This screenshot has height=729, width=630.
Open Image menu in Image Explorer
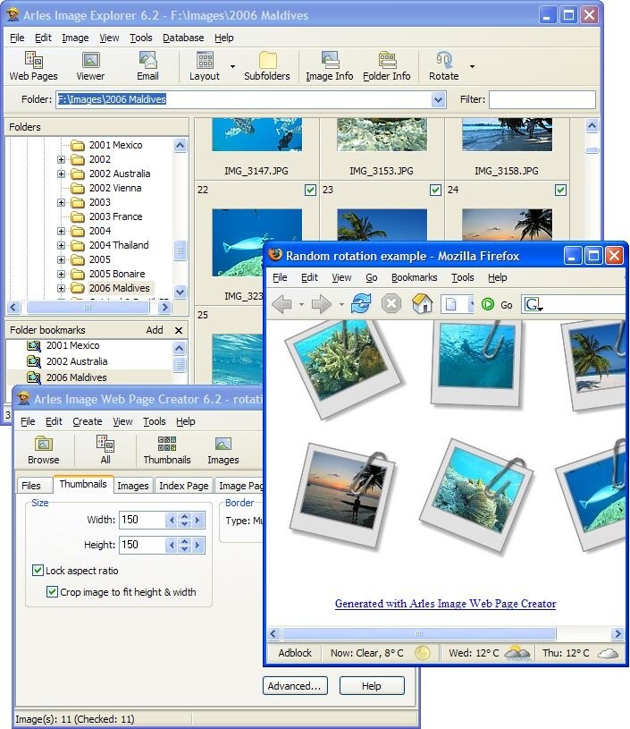75,38
